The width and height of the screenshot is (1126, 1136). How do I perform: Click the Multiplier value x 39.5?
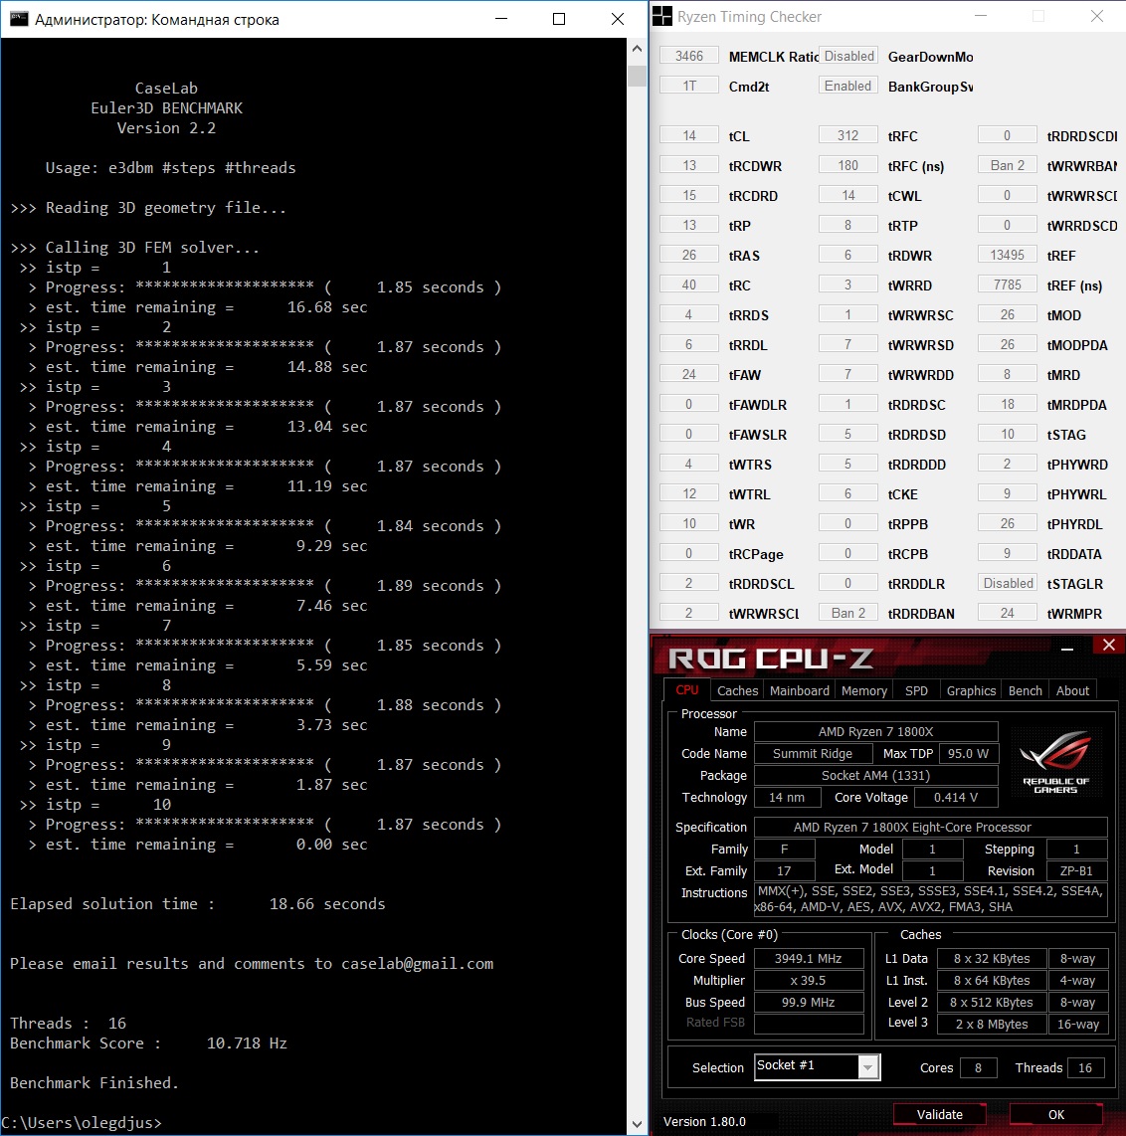[x=809, y=980]
